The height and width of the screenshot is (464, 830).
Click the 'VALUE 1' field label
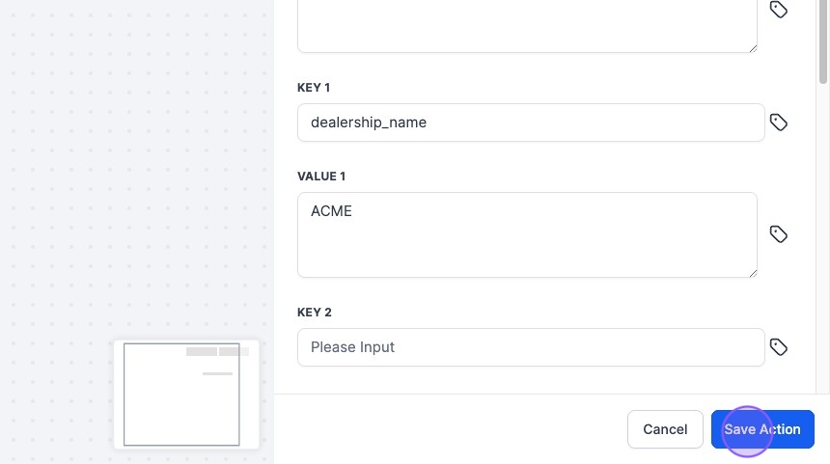[321, 177]
